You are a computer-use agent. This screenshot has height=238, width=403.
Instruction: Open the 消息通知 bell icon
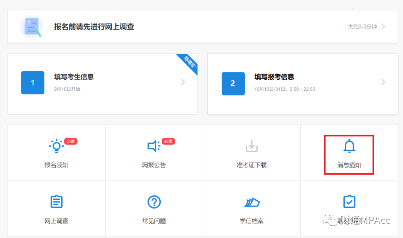(x=349, y=146)
